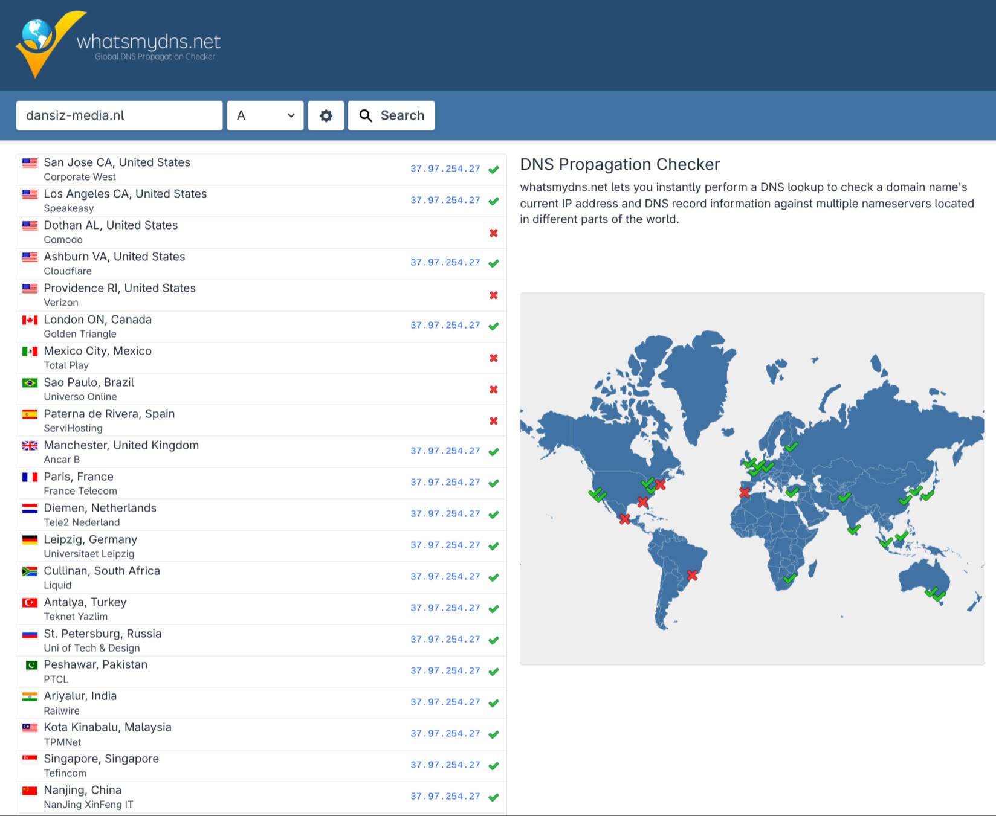996x816 pixels.
Task: Click the Verizon provider label
Action: 61,303
